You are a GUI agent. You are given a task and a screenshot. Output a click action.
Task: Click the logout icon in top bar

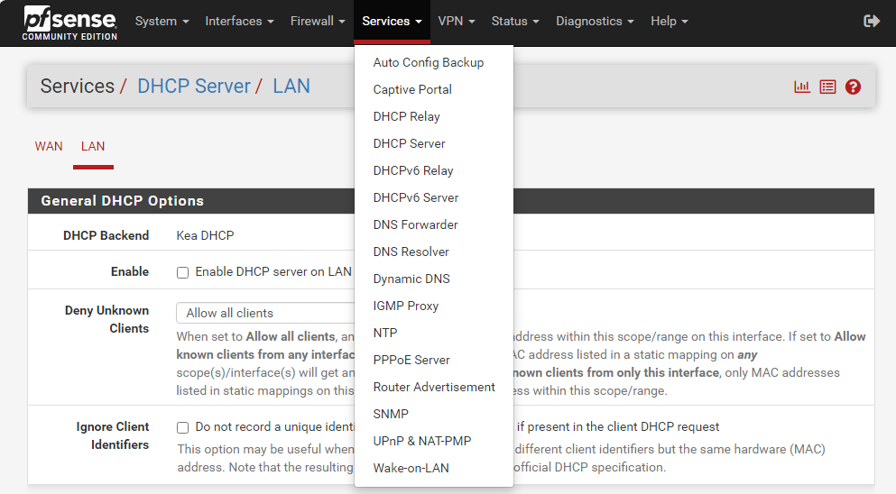[x=871, y=21]
